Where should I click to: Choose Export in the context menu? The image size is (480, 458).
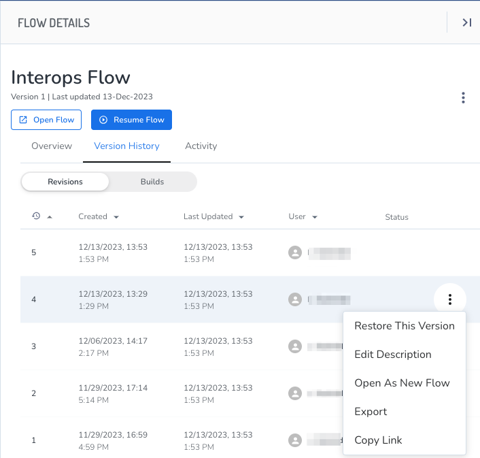[371, 412]
